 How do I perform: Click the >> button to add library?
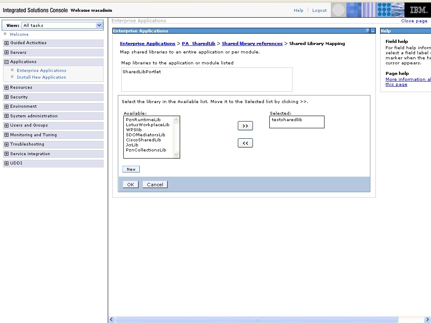pos(245,126)
